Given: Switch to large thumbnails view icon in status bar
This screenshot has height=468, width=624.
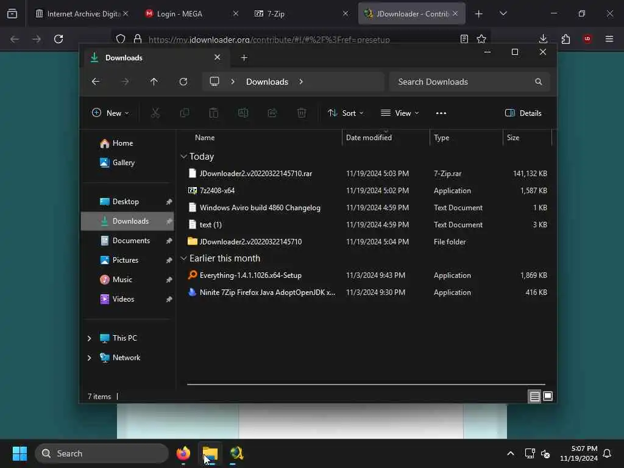Looking at the screenshot, I should 548,396.
